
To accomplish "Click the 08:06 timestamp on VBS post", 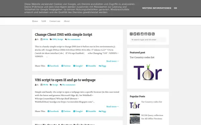I will [45, 85].
